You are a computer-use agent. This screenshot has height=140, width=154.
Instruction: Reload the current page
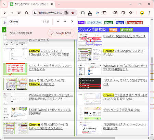tap(19, 13)
